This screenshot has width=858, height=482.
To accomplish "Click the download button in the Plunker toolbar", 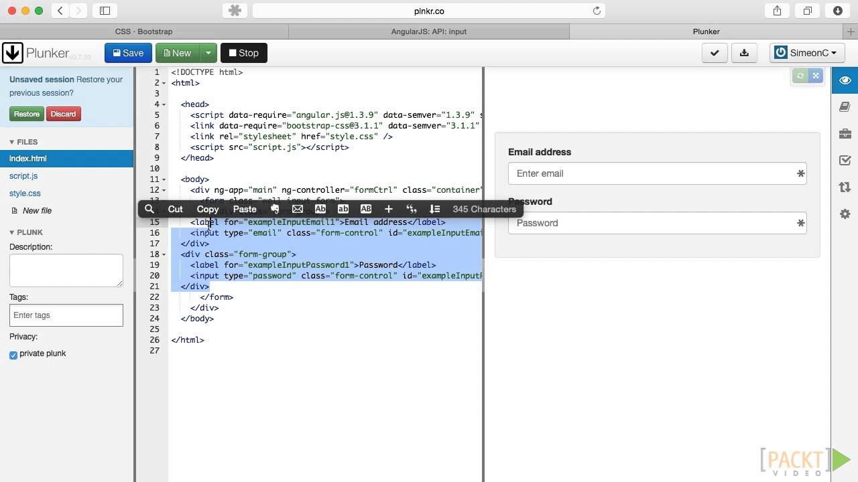I will (744, 53).
